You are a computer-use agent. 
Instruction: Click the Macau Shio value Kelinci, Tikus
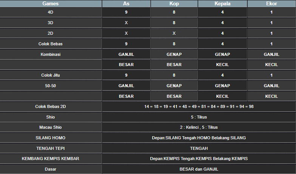pyautogui.click(x=199, y=128)
